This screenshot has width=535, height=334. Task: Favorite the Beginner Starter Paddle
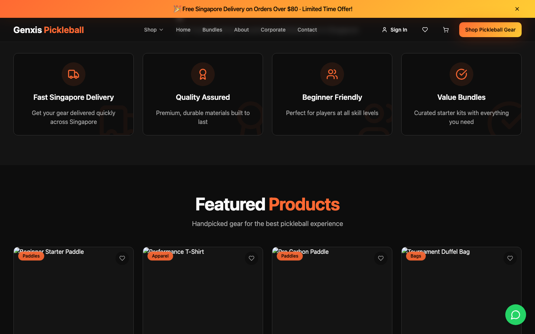[122, 258]
